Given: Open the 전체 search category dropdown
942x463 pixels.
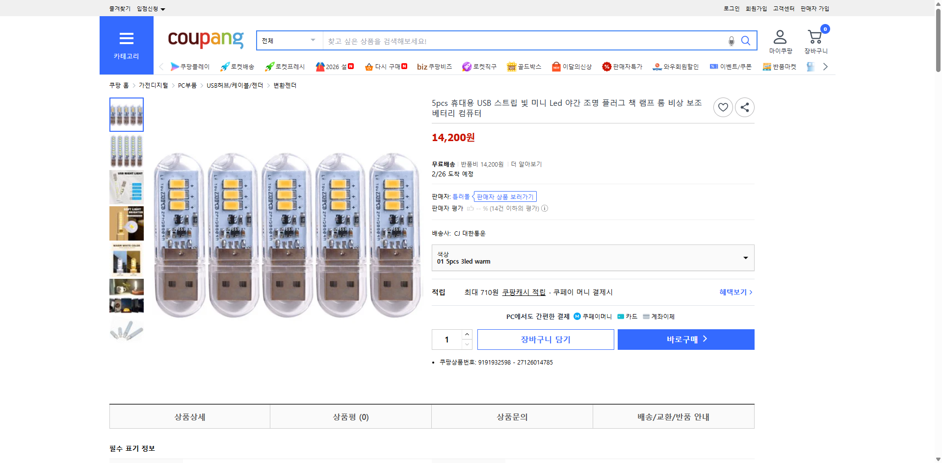Looking at the screenshot, I should click(288, 41).
